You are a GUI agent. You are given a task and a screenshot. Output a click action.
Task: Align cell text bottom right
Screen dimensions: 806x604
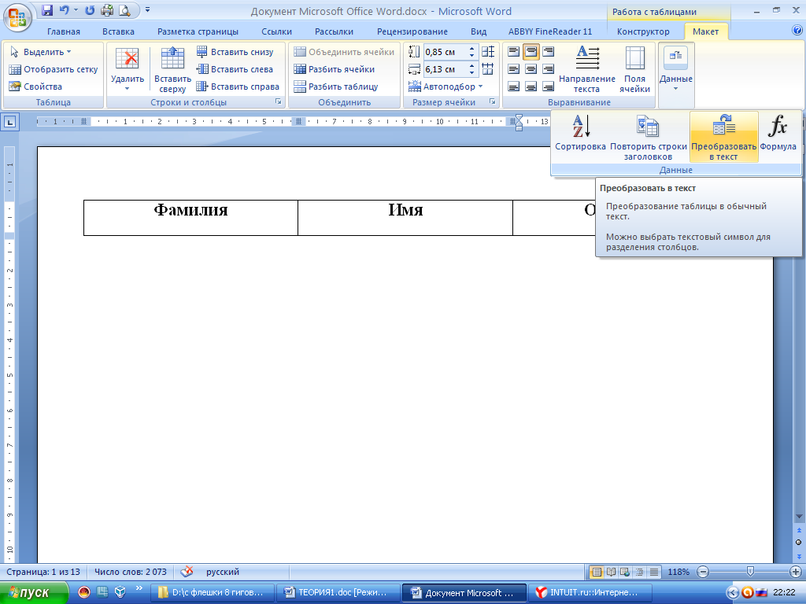[549, 87]
